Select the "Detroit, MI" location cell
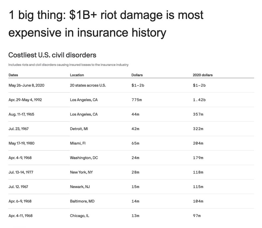The width and height of the screenshot is (262, 228). pyautogui.click(x=79, y=129)
